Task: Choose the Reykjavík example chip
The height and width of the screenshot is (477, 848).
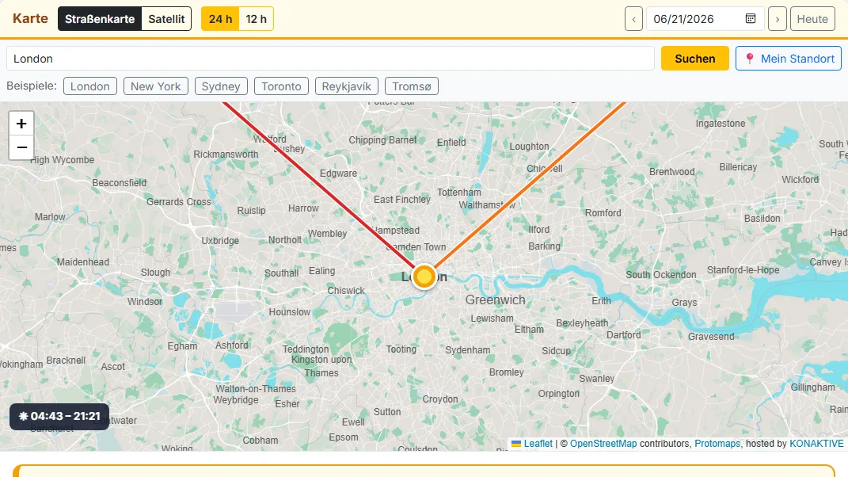Action: click(x=347, y=86)
